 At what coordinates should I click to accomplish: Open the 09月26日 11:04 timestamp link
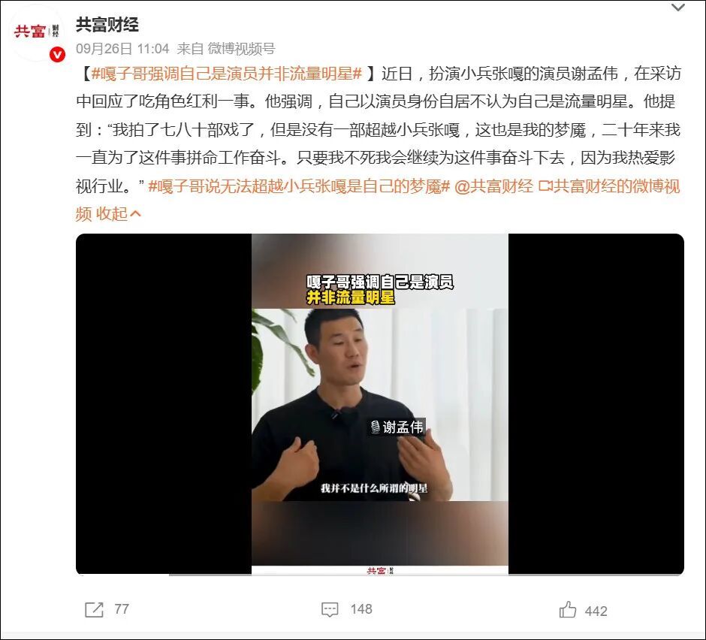[122, 49]
